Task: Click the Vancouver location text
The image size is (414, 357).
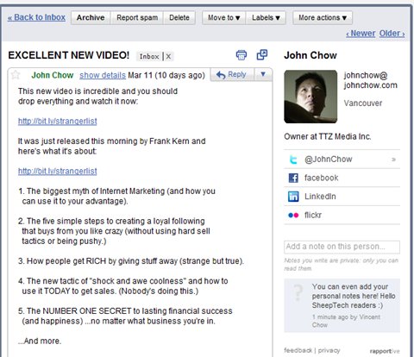Action: click(363, 103)
